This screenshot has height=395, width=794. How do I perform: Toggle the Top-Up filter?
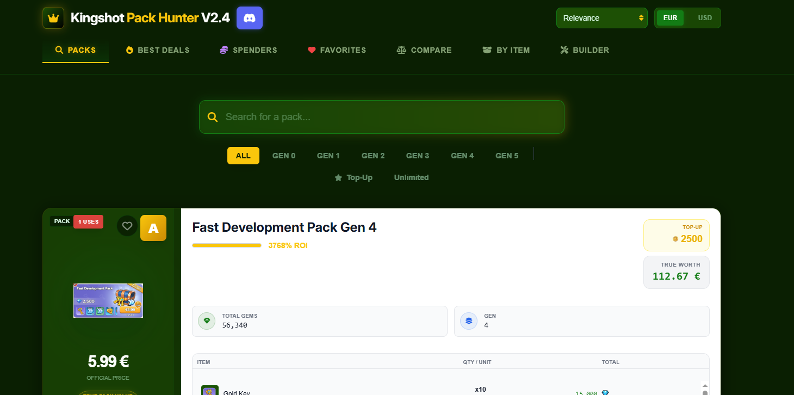point(353,177)
